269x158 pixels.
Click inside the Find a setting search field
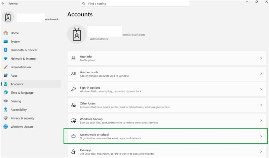[135, 4]
